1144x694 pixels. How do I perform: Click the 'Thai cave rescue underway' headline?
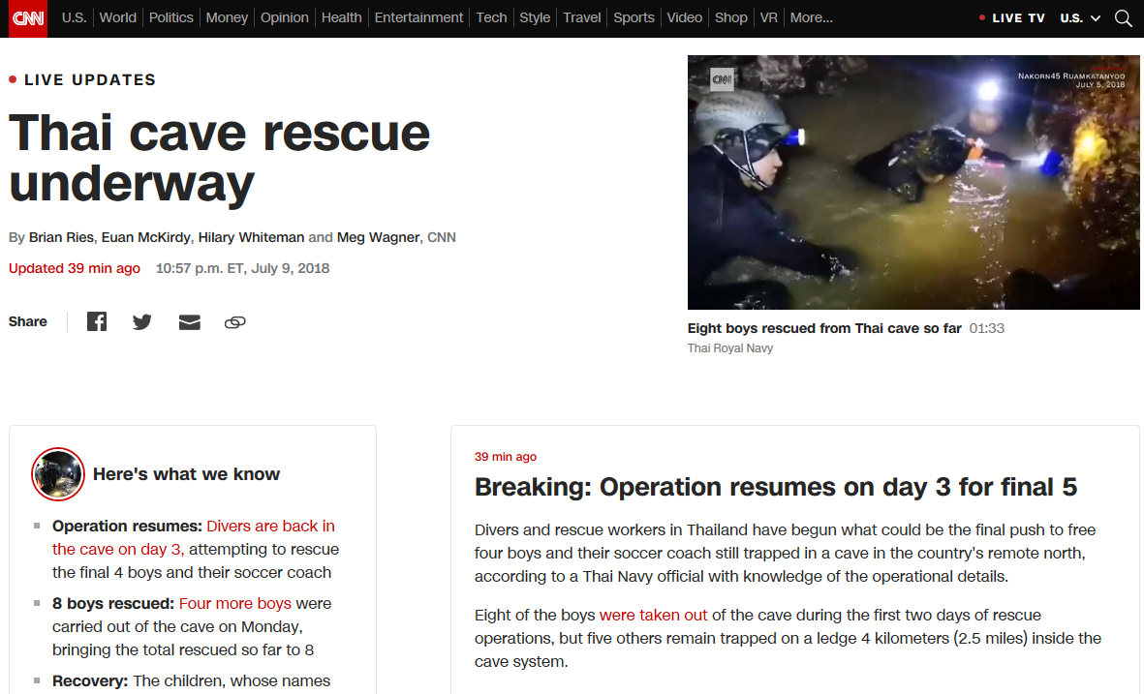click(220, 158)
